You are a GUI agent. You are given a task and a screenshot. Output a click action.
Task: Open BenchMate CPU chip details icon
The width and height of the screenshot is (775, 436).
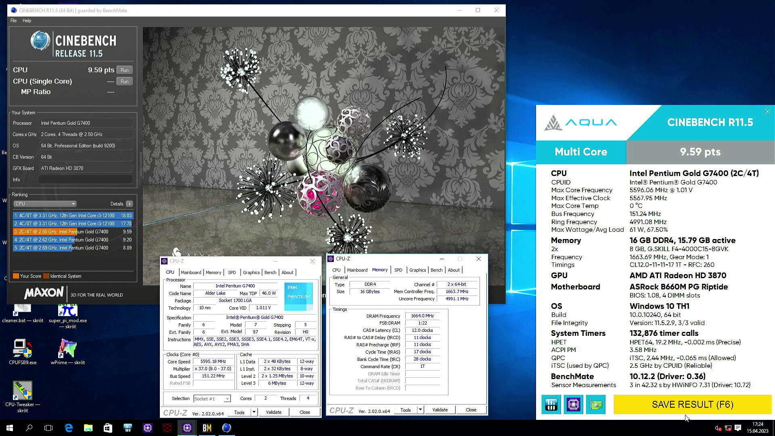(573, 405)
